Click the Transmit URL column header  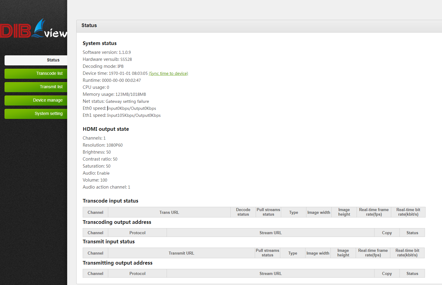(181, 253)
